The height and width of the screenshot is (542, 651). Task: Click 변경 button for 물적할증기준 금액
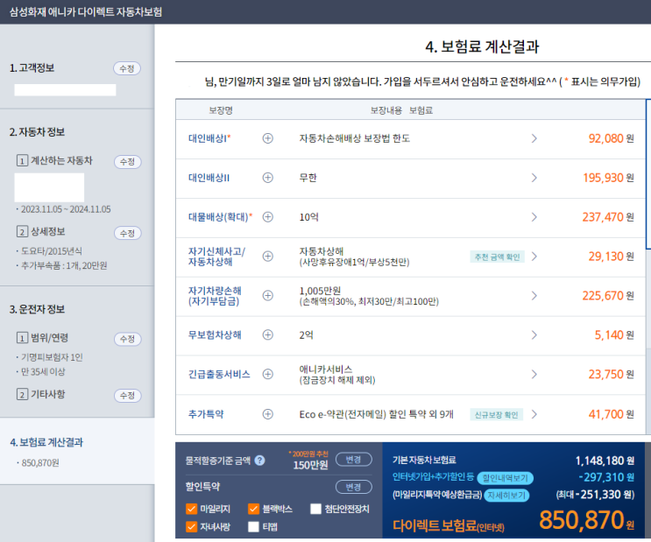click(354, 460)
